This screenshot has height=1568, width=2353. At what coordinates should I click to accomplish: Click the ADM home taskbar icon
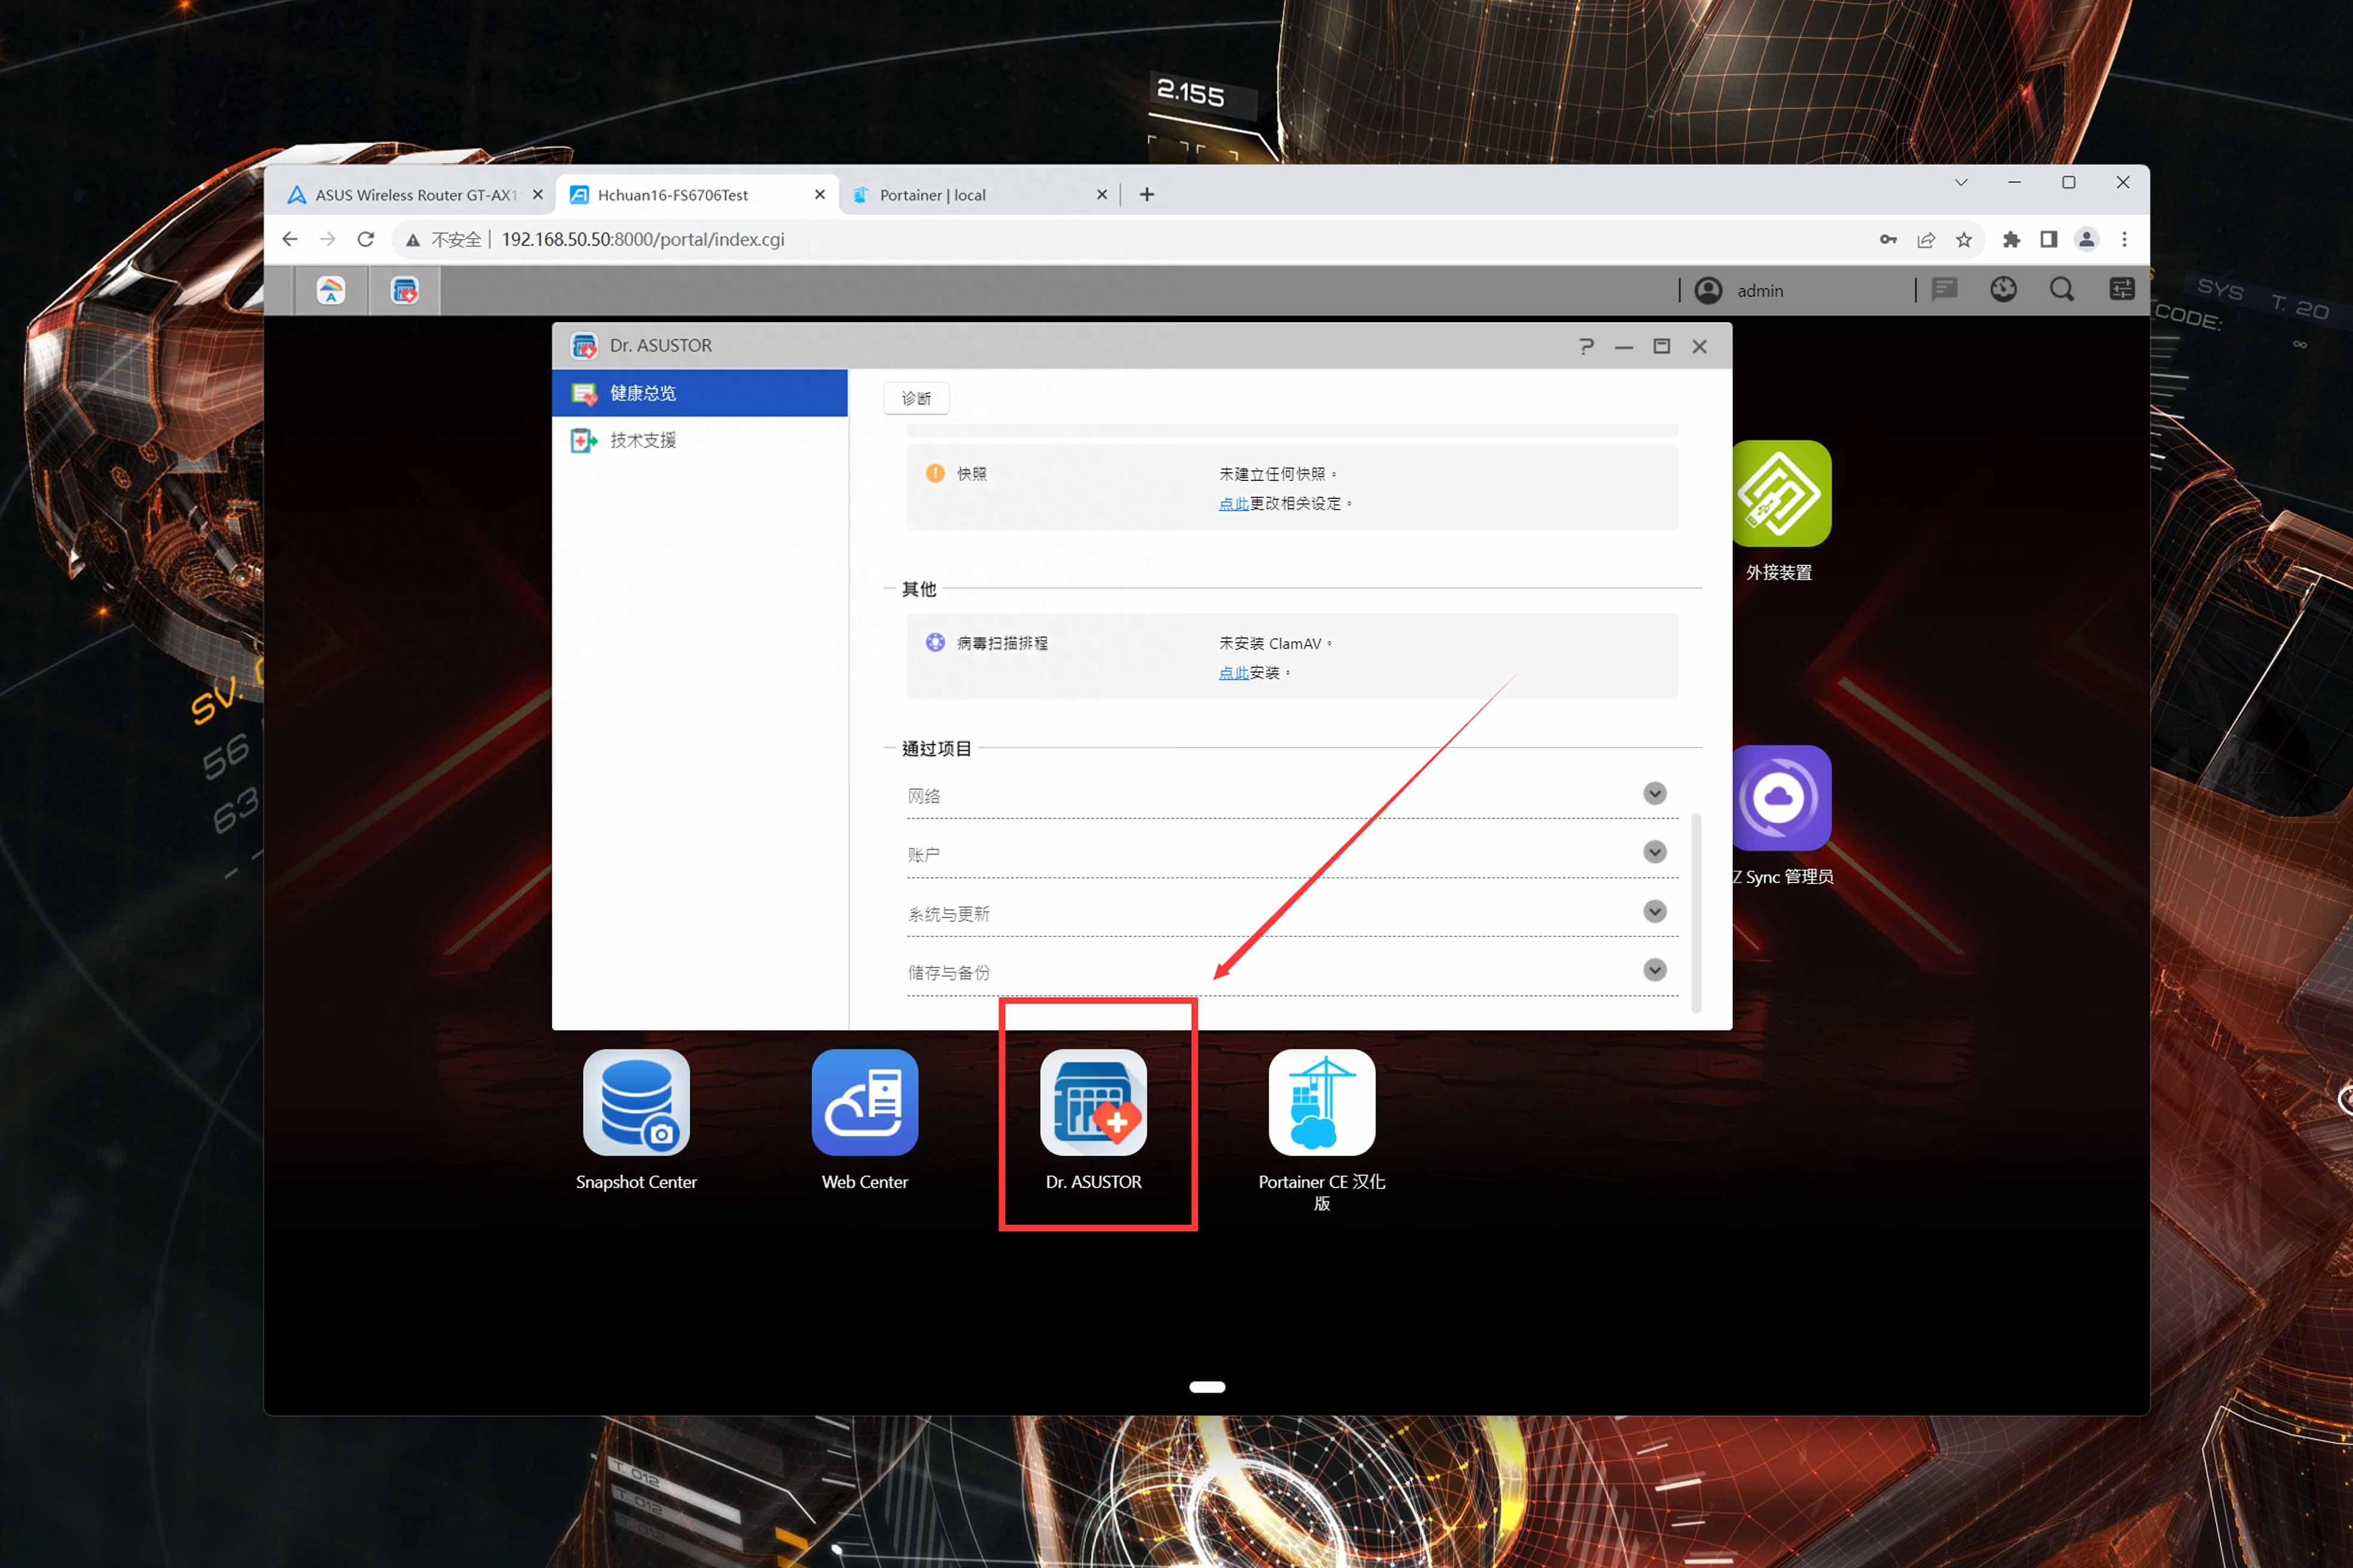coord(331,290)
